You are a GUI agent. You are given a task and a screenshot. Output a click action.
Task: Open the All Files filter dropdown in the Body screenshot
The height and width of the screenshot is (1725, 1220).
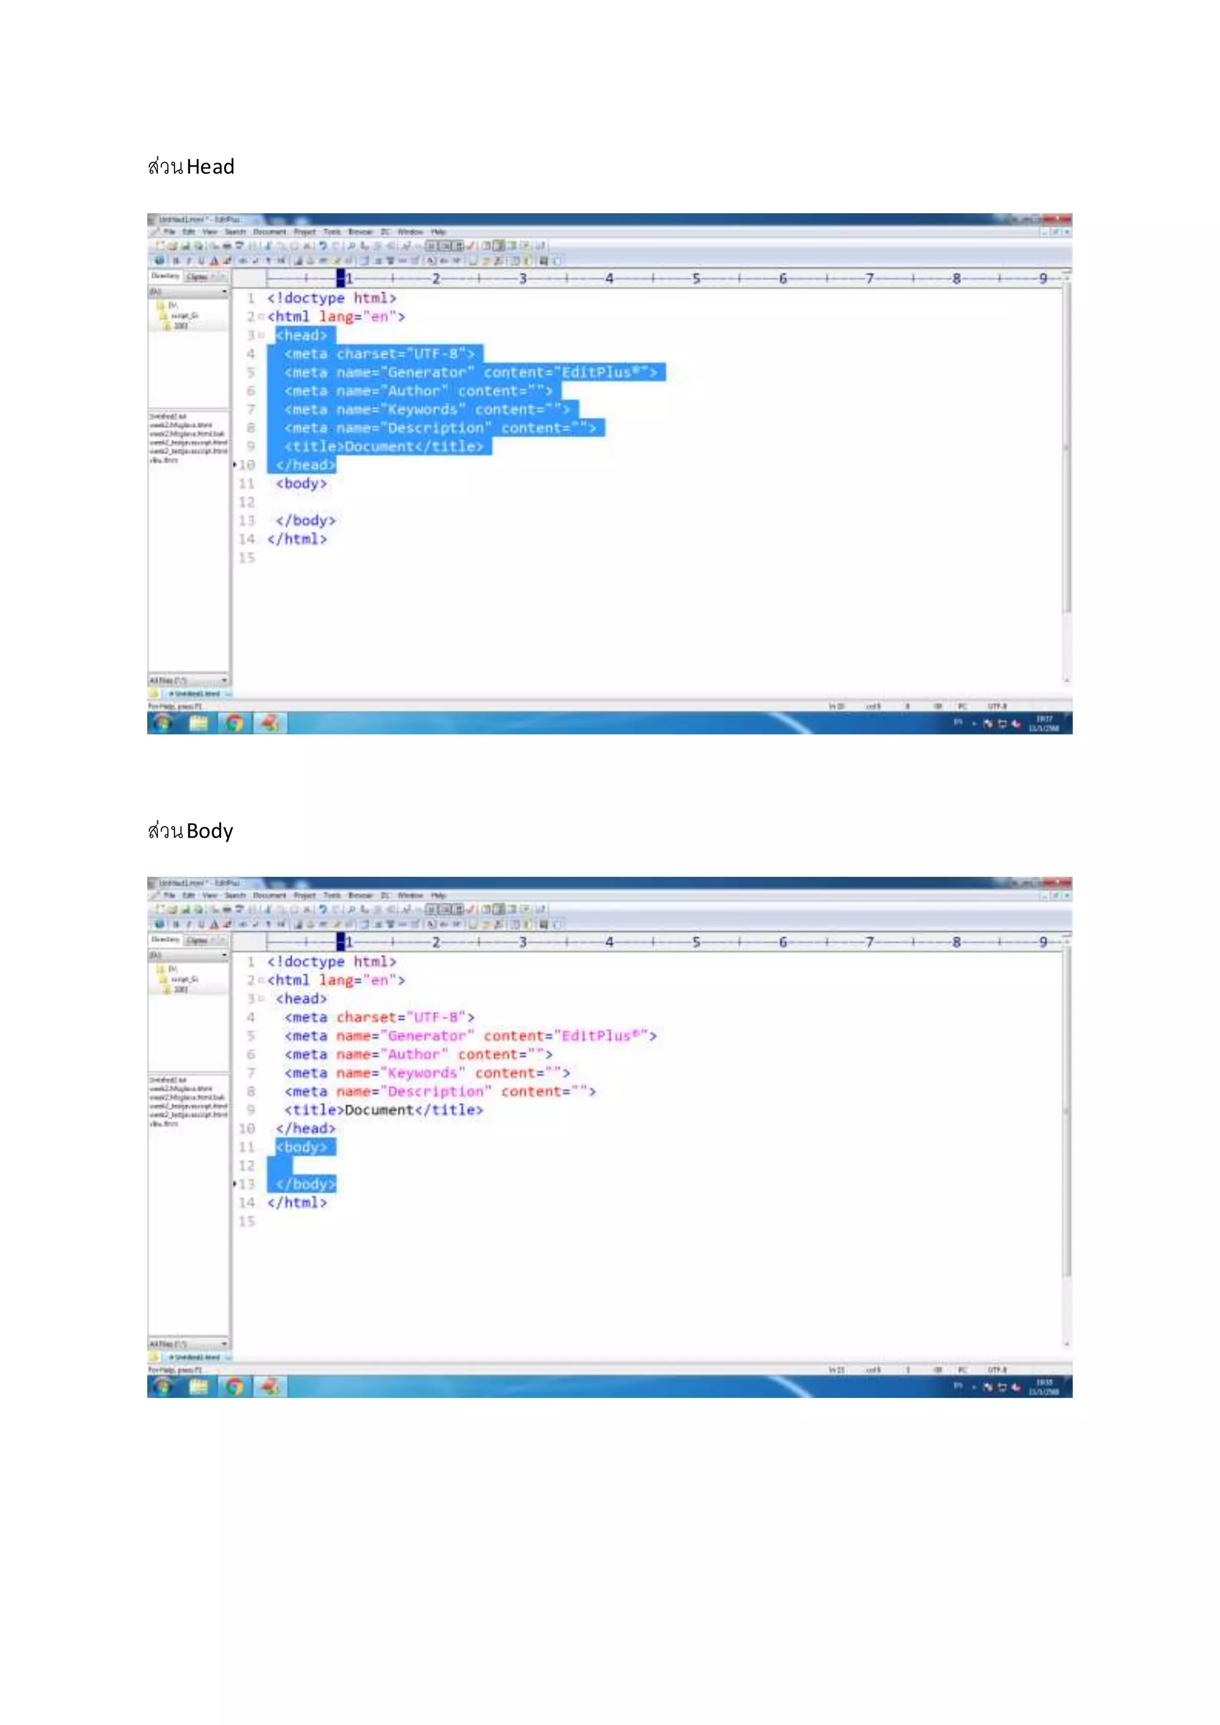[224, 1343]
